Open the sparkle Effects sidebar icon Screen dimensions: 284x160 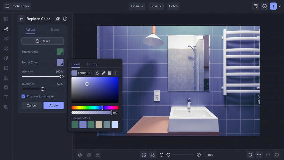pos(6,48)
